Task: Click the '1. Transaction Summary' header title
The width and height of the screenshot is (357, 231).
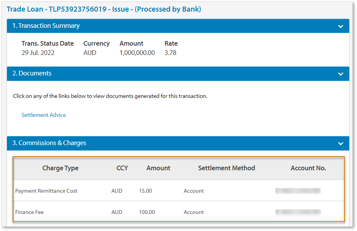Action: point(46,26)
